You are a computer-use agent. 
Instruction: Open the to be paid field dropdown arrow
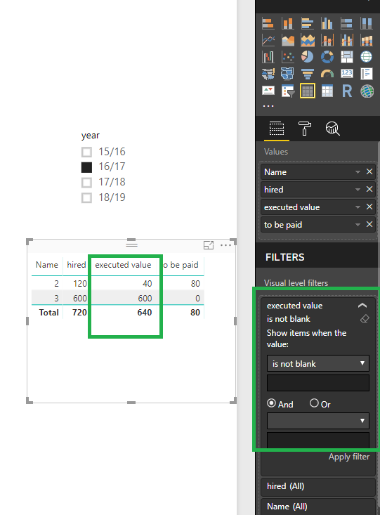tap(358, 225)
